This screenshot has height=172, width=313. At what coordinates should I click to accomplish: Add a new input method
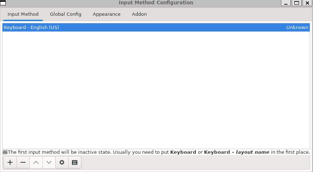pyautogui.click(x=10, y=162)
